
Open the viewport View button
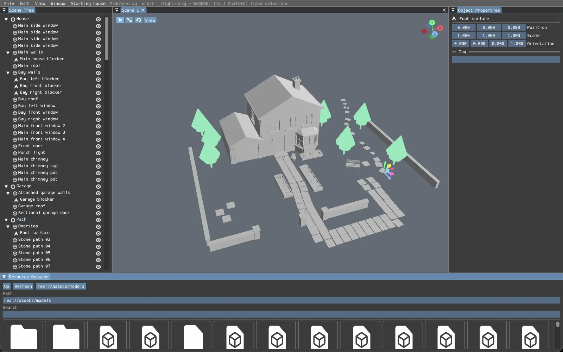point(150,20)
